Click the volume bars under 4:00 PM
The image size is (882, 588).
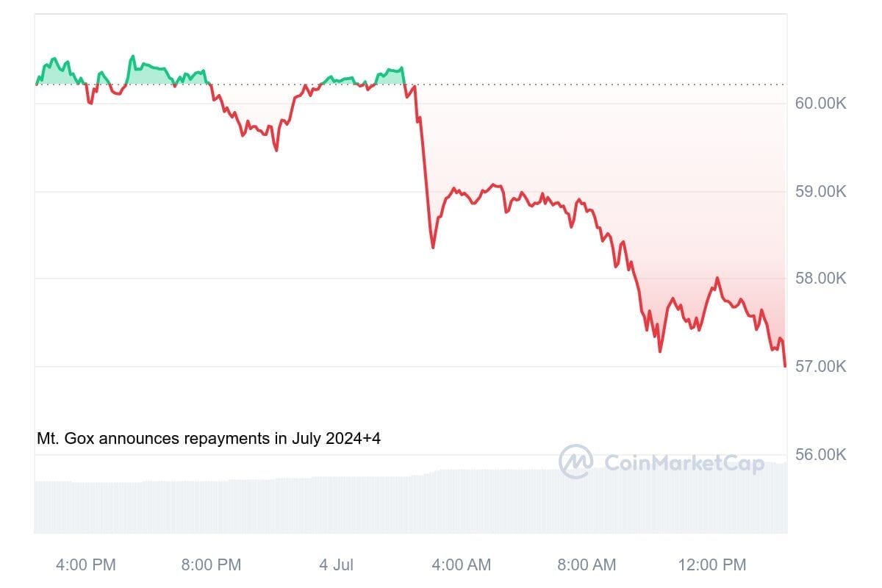pyautogui.click(x=86, y=507)
